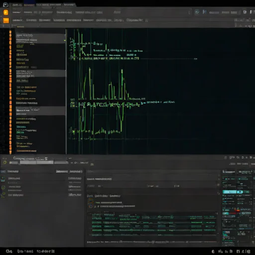This screenshot has height=255, width=255.
Task: Click the green checkmark icon in the top-right toolbar
Action: [197, 12]
